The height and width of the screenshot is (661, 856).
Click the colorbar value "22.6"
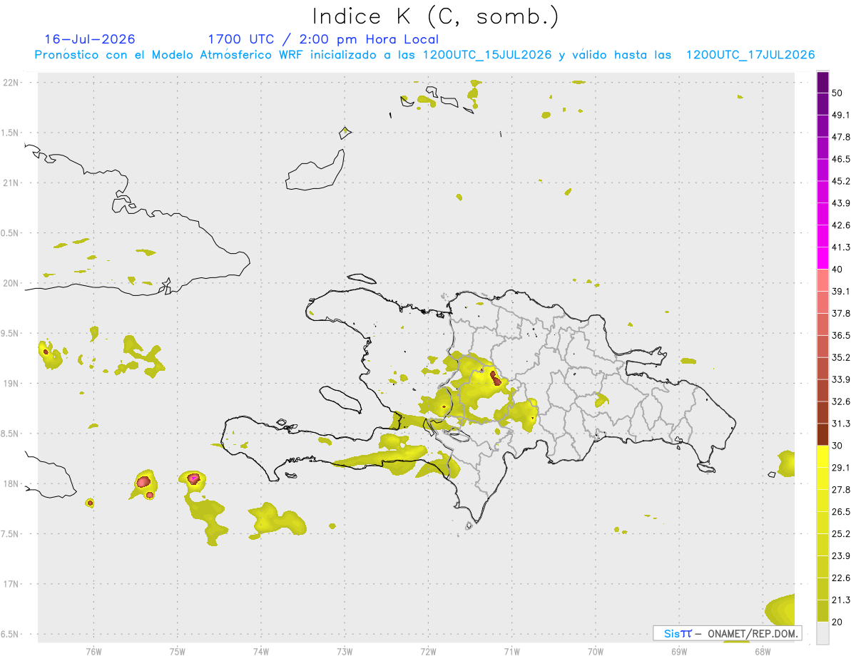[x=841, y=578]
